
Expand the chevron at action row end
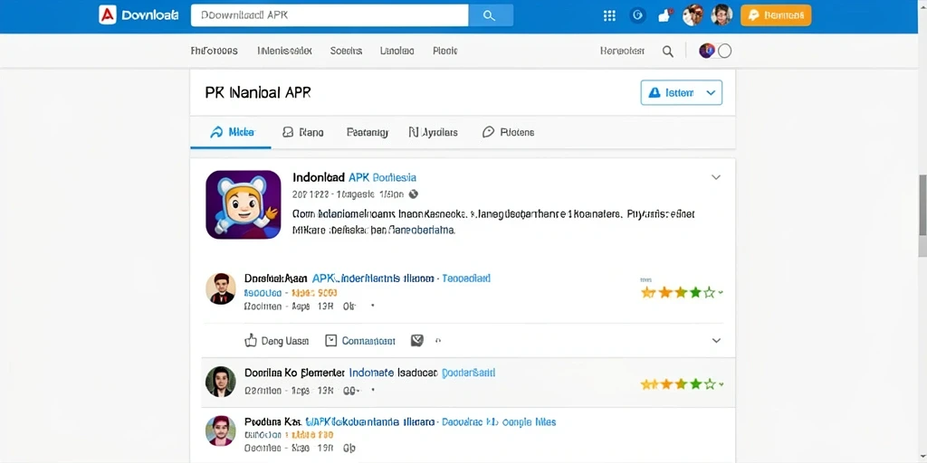pos(716,341)
